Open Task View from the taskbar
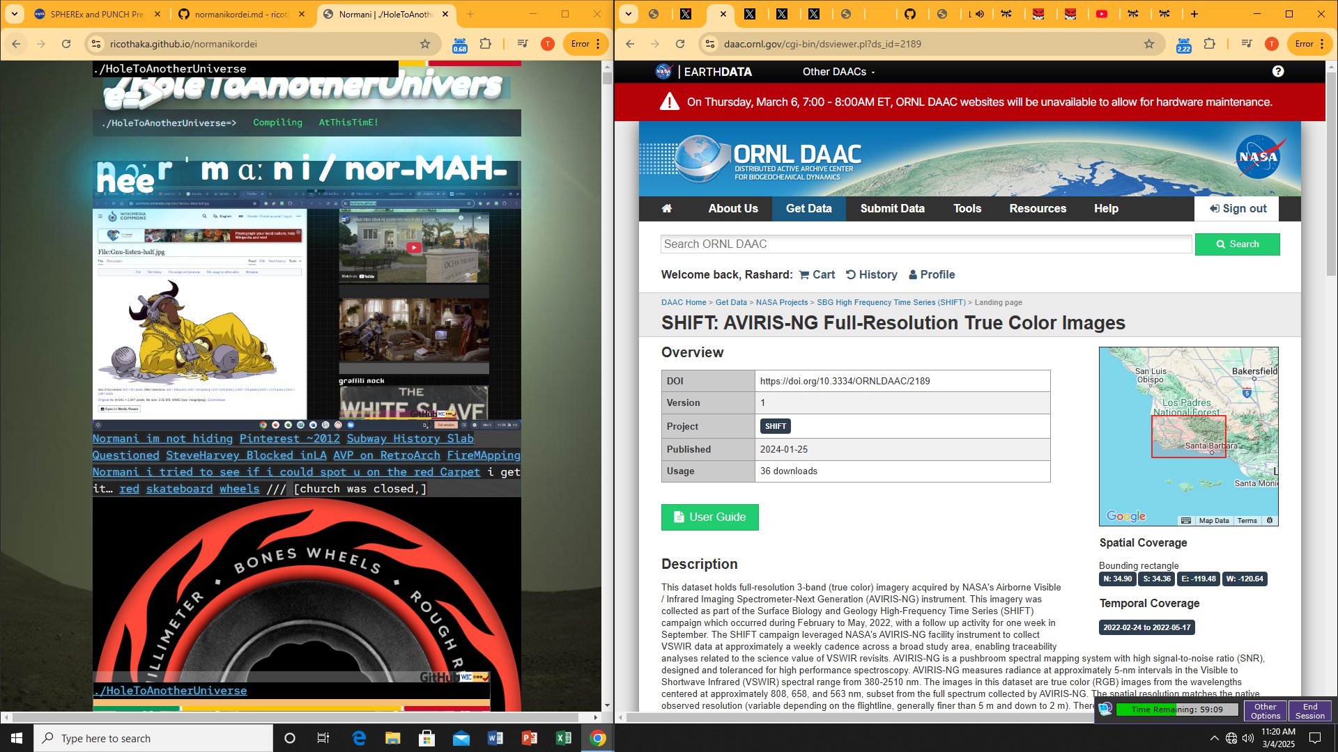This screenshot has width=1338, height=752. [x=323, y=738]
